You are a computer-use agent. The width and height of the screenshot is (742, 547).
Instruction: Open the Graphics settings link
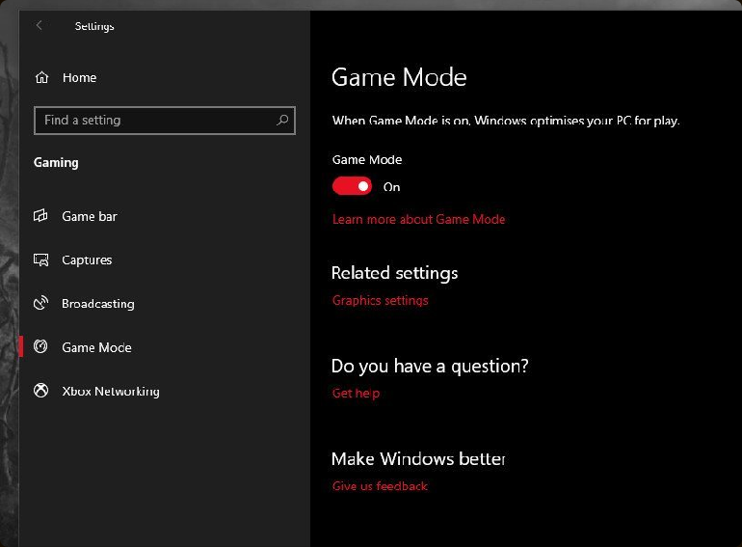(x=380, y=300)
